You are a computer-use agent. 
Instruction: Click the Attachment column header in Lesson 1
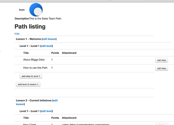click(69, 53)
